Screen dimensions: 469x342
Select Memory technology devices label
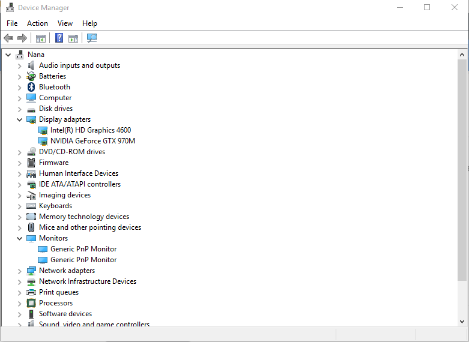pyautogui.click(x=84, y=217)
